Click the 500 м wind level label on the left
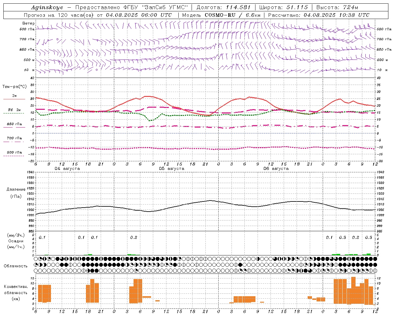This screenshot has height=314, width=393. coord(29,60)
